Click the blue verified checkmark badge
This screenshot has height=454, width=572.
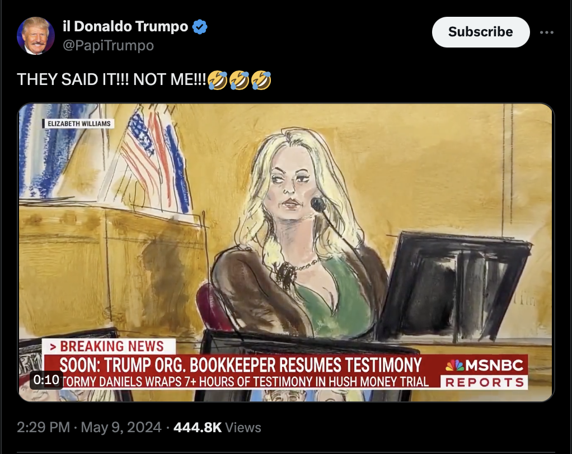(200, 27)
